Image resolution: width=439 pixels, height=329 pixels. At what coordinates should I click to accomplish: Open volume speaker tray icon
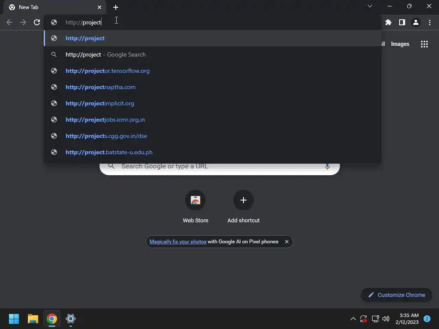(x=386, y=319)
